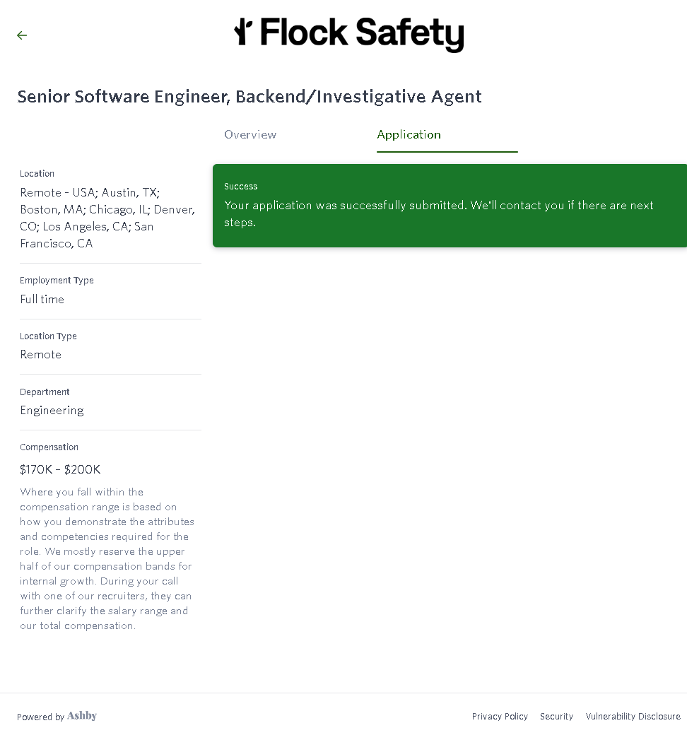Click the Flock Safety logo

coord(349,35)
